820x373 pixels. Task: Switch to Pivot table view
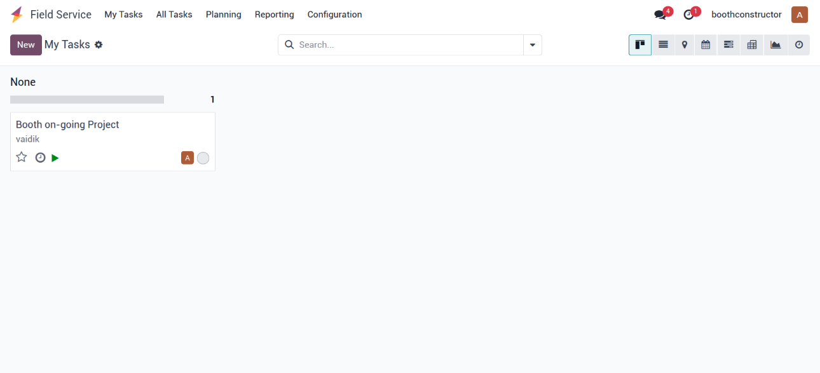click(x=752, y=45)
